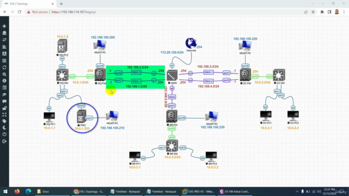Viewport: 349px width, 196px height.
Task: Reload the page with browser refresh
Action: (20, 12)
